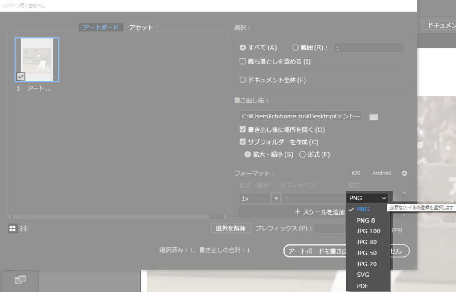
Task: Switch to the アセット tab
Action: pyautogui.click(x=140, y=27)
